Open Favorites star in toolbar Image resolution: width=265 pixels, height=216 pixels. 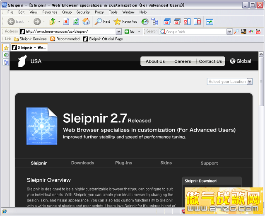(125, 22)
